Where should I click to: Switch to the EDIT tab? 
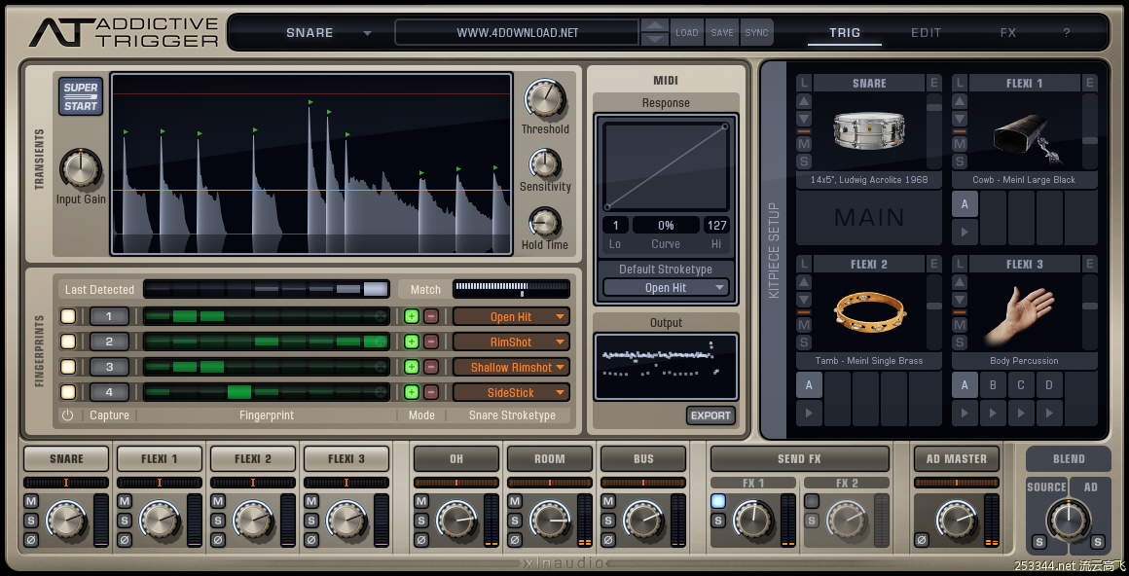pyautogui.click(x=926, y=32)
